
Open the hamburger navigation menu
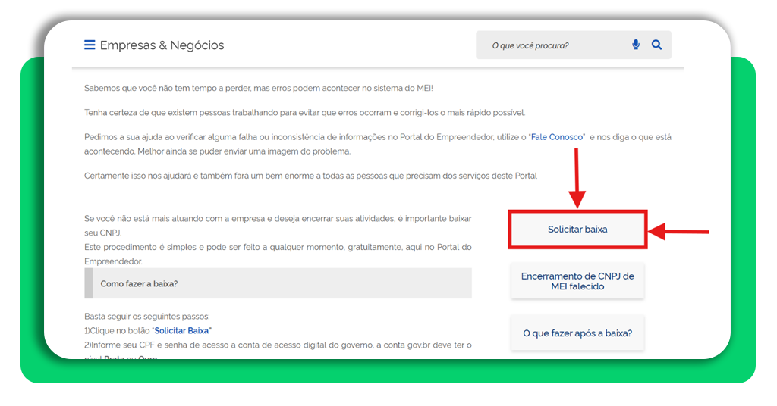pyautogui.click(x=90, y=45)
